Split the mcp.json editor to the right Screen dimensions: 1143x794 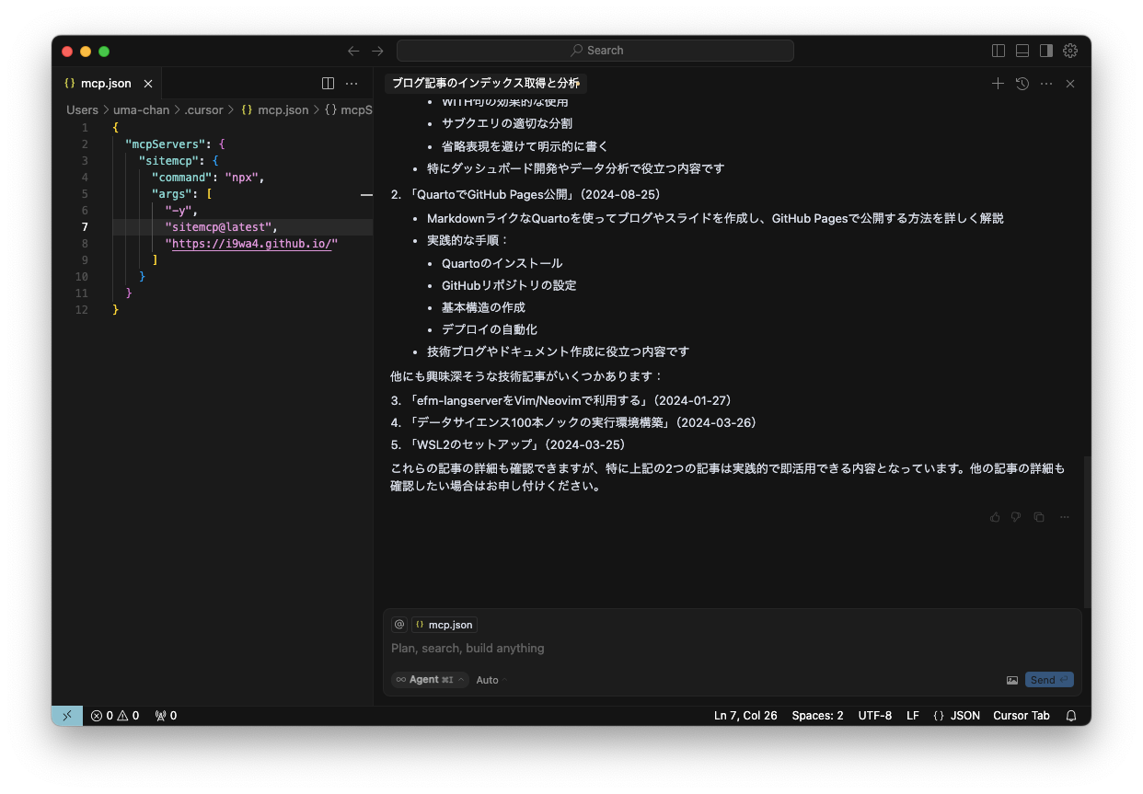(x=328, y=83)
